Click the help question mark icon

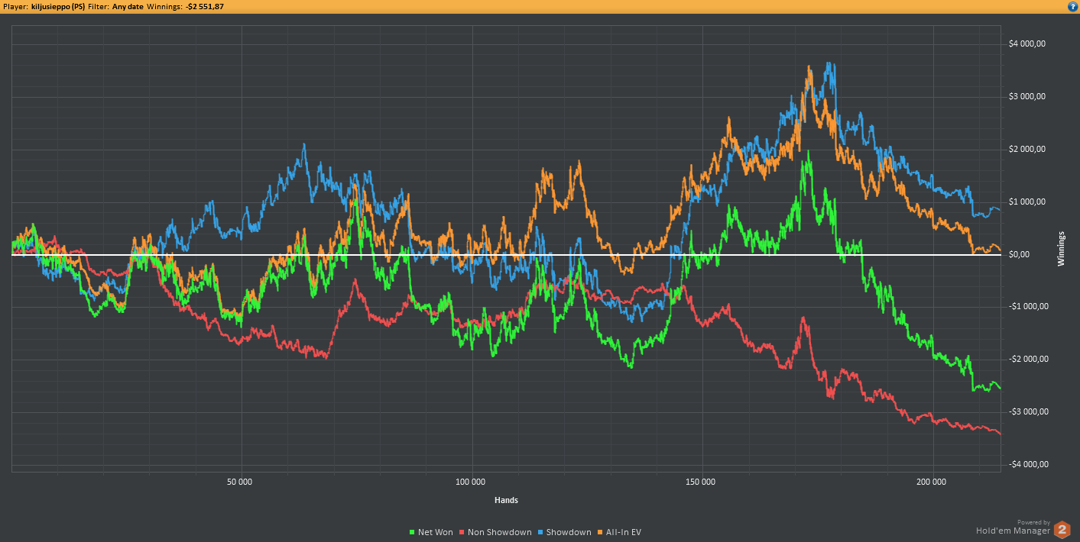(1072, 6)
